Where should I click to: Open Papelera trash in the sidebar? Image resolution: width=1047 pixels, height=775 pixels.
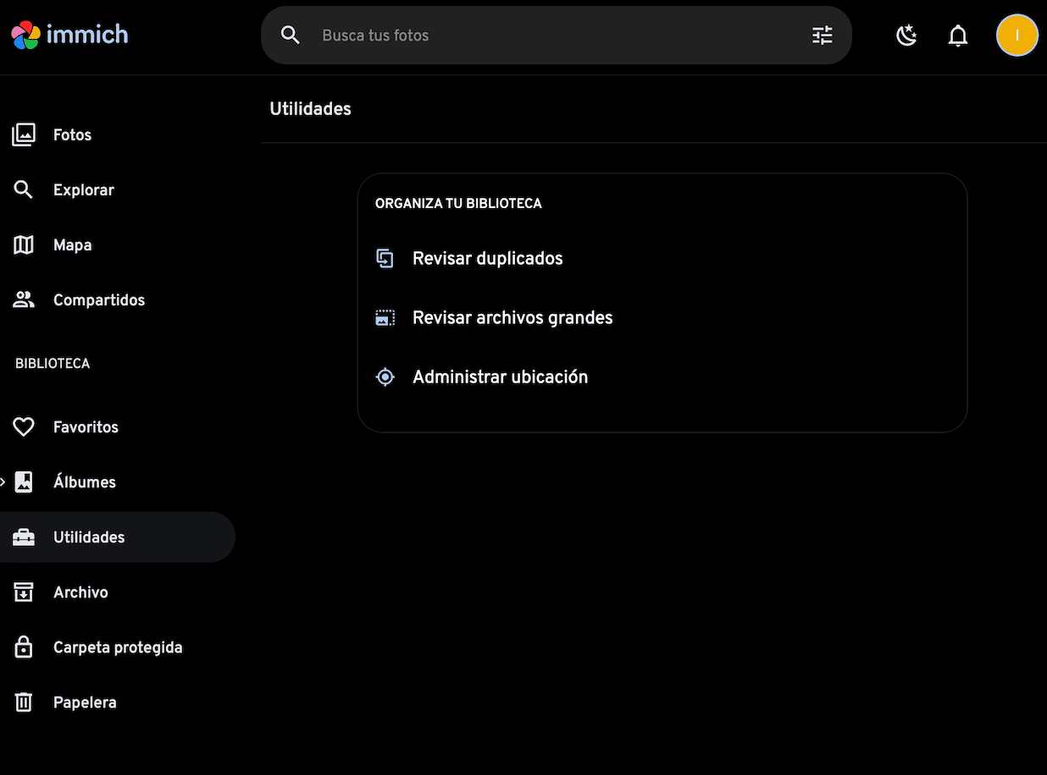coord(84,702)
